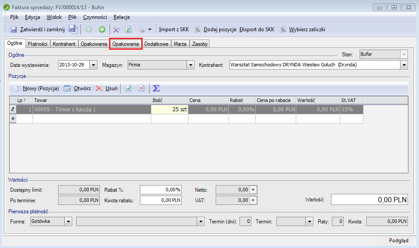Click the asterisk new-row marker
Viewport: 419px width, 248px height.
tap(13, 119)
